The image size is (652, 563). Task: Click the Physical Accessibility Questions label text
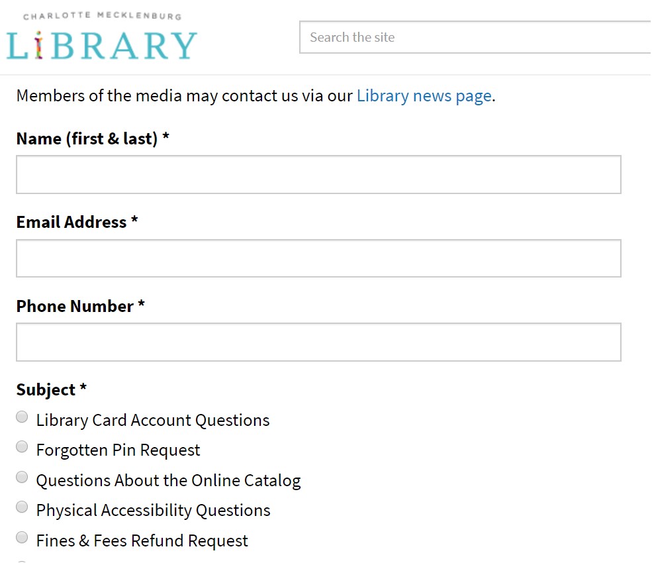[154, 511]
